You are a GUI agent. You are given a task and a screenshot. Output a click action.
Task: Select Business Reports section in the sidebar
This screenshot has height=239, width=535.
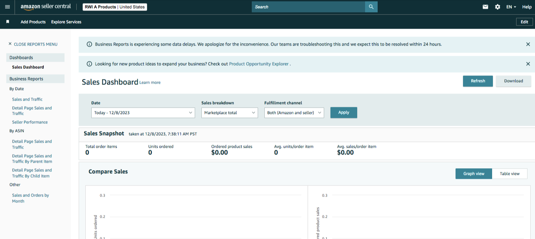(35, 79)
